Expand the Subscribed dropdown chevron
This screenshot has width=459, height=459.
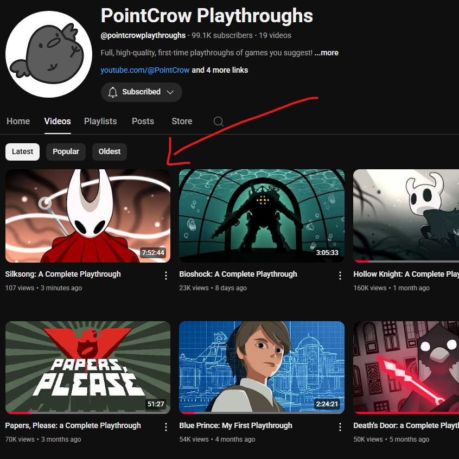point(170,92)
